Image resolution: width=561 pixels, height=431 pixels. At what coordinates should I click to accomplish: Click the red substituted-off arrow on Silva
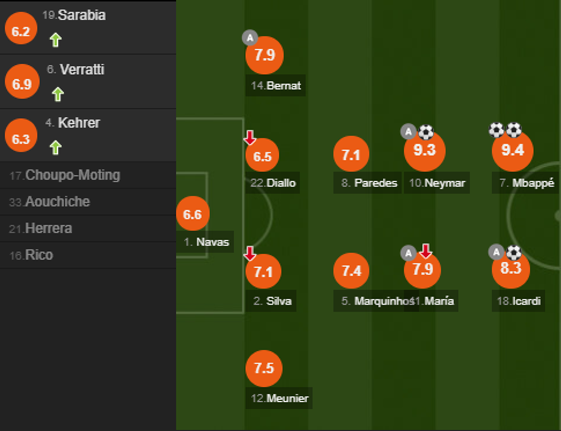coord(250,253)
